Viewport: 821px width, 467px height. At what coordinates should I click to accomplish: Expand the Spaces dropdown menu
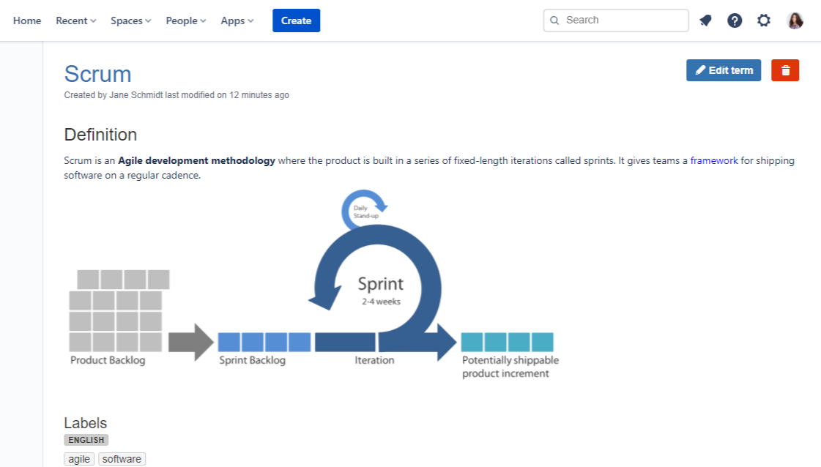[131, 20]
